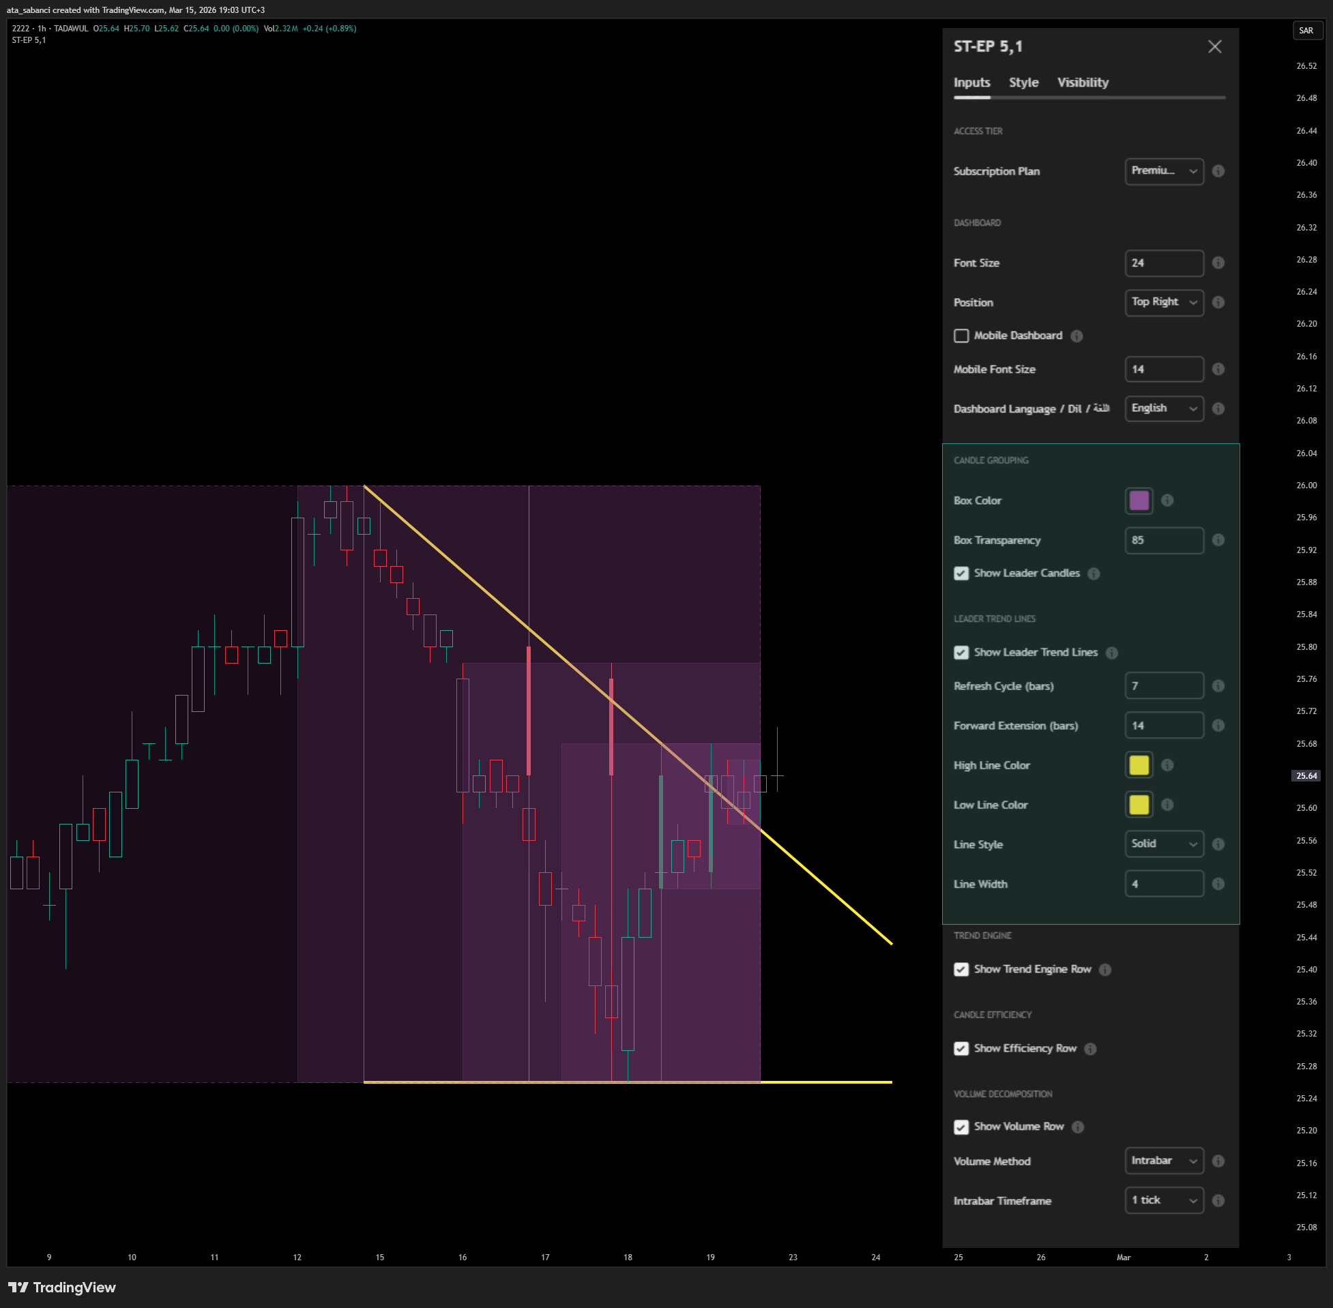
Task: Click the info icon next to Subscription Plan
Action: (1218, 171)
